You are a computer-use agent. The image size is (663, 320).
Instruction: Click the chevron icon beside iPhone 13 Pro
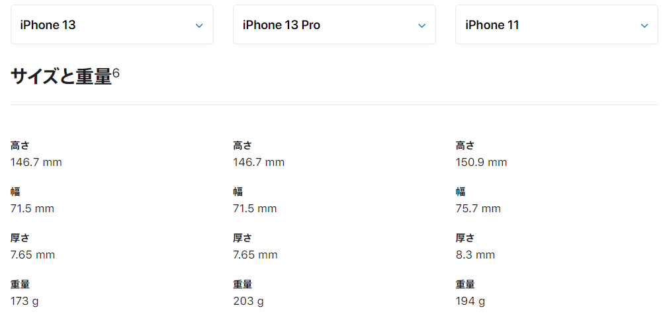pos(421,25)
